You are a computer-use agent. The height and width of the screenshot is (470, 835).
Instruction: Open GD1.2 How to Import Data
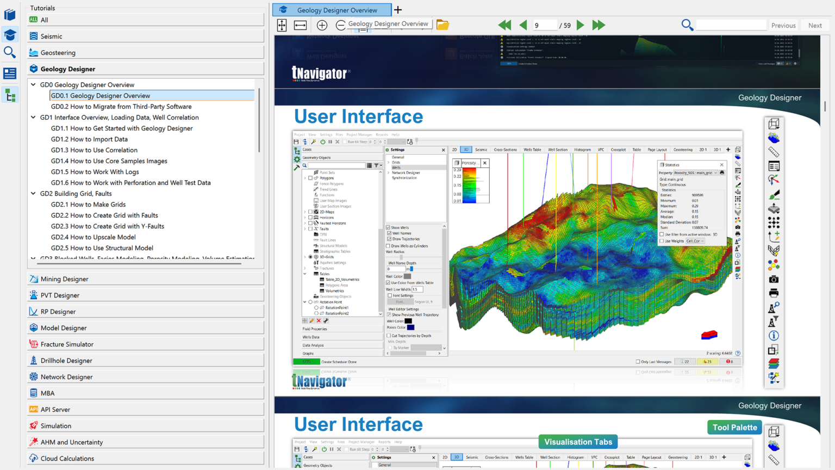pos(89,139)
